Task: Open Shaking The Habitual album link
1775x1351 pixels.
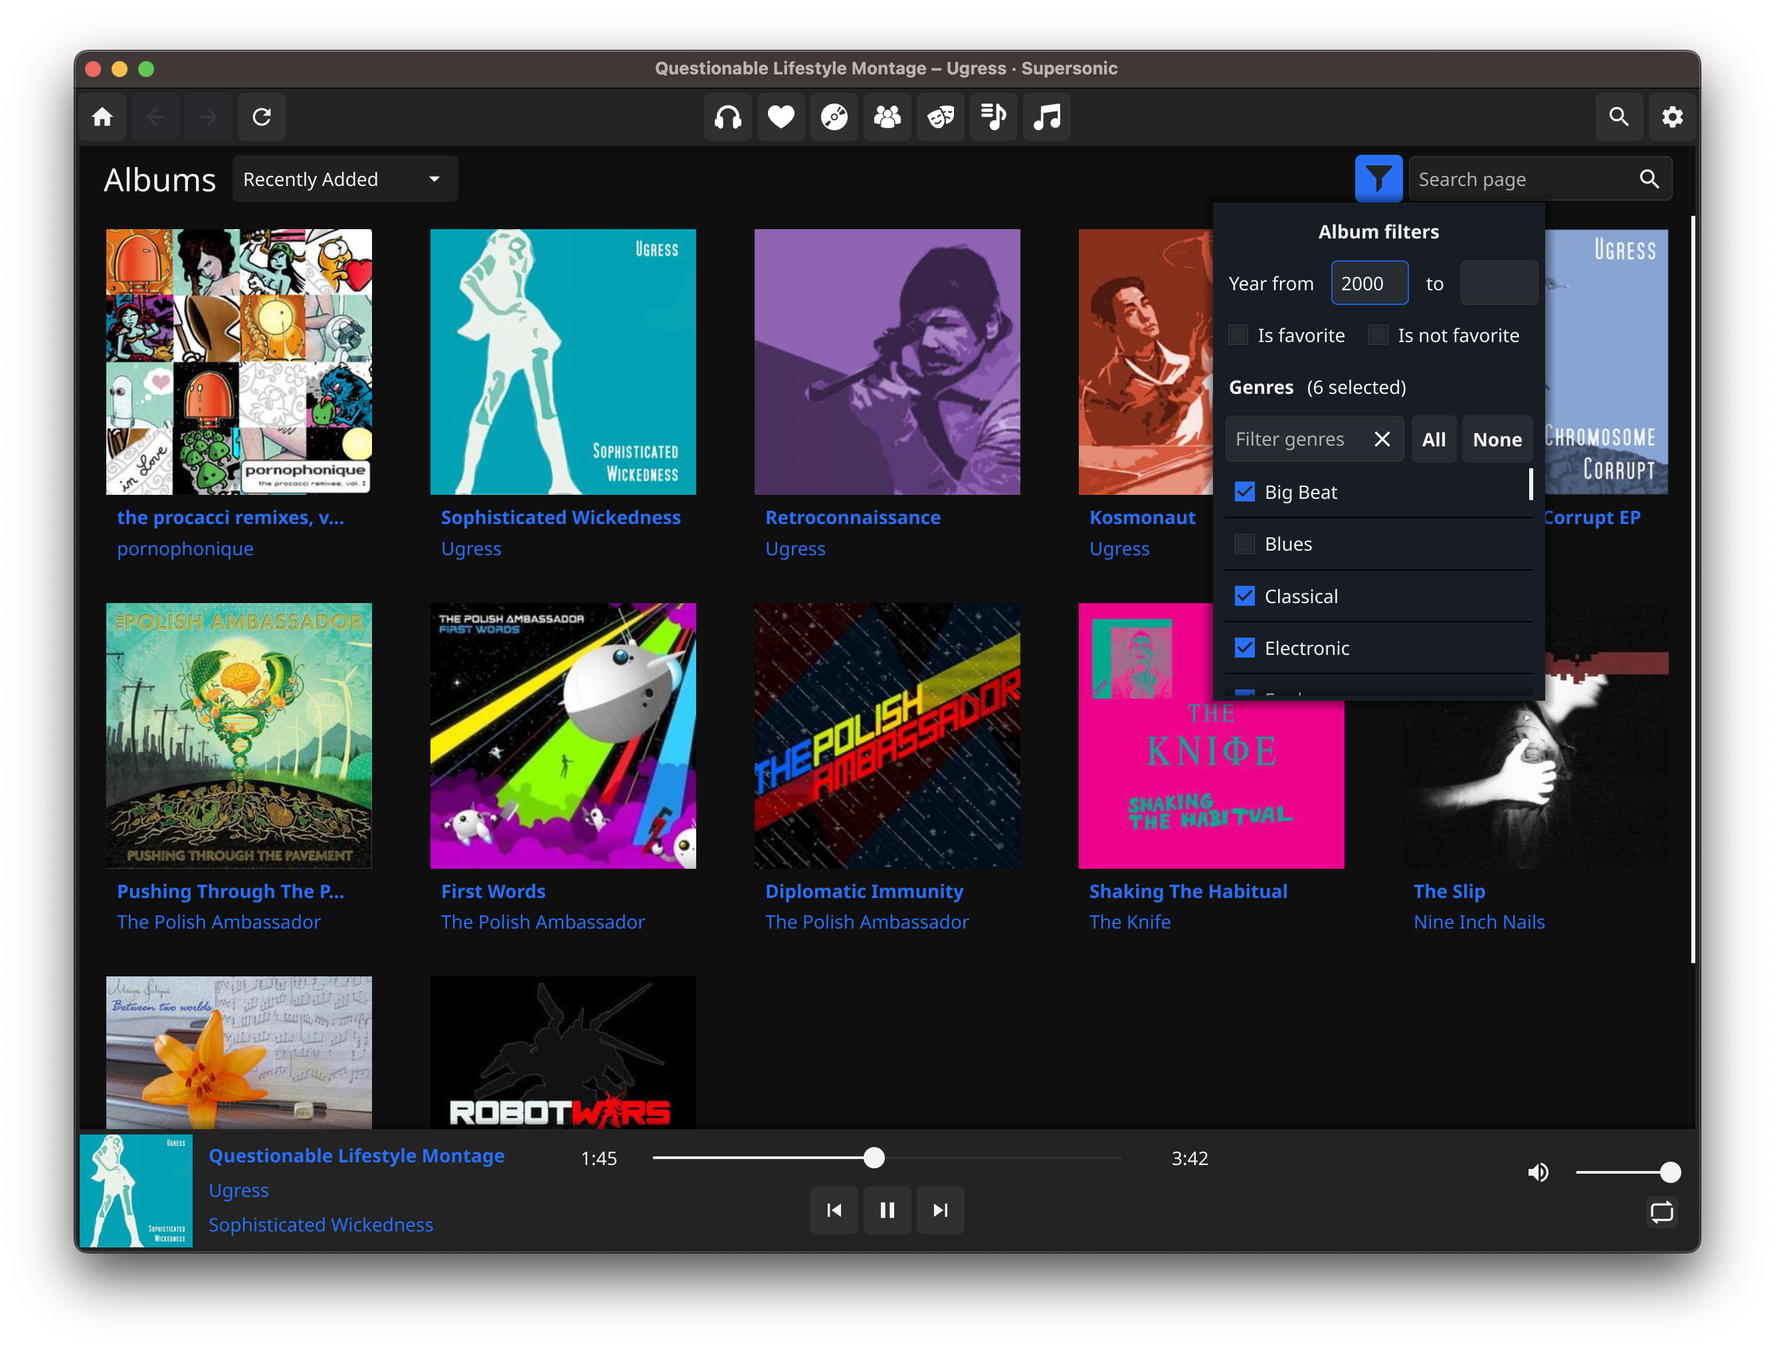Action: [1188, 891]
